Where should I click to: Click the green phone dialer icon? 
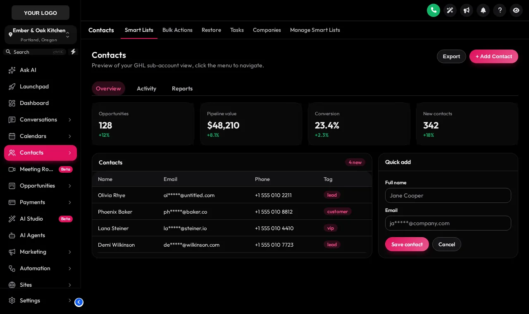tap(434, 10)
